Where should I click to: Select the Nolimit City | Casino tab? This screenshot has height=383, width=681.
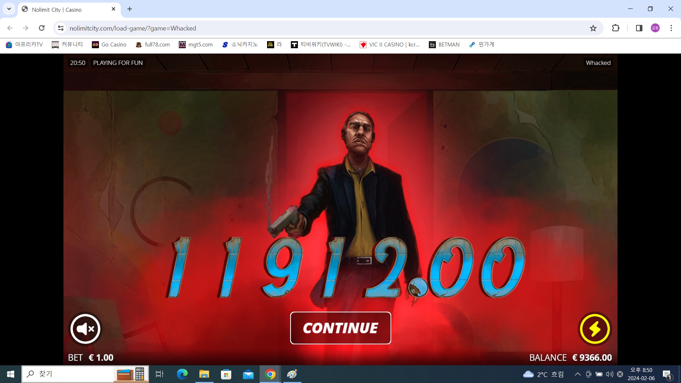(x=69, y=10)
